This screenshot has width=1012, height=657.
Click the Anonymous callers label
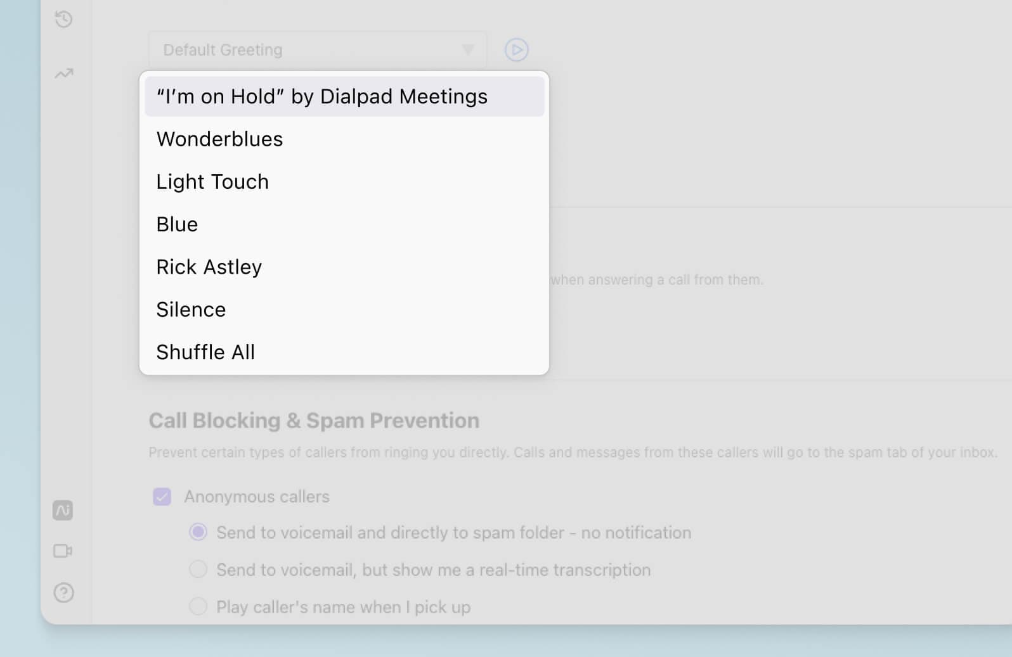257,496
